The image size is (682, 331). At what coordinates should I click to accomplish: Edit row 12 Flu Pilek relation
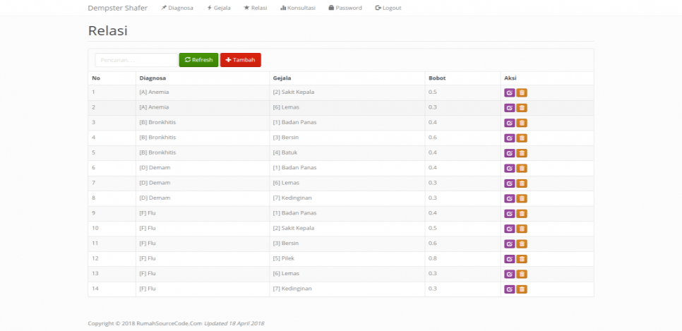[x=509, y=259]
